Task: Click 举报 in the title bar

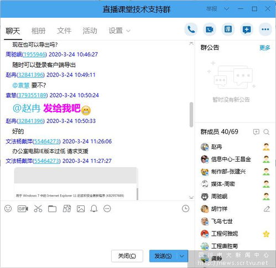Action: (x=211, y=9)
